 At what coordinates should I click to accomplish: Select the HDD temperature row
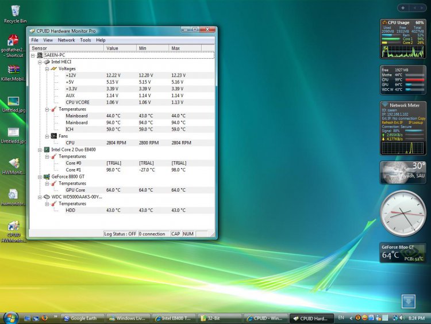140,210
